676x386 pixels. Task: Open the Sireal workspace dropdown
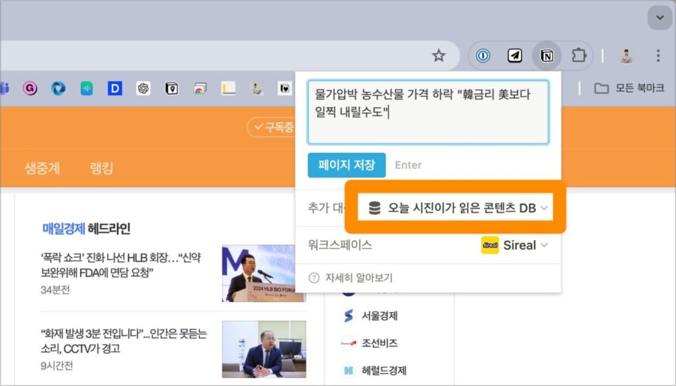click(x=515, y=245)
